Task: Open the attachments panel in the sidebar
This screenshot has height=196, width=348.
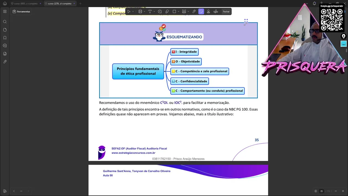Action: coord(5,62)
